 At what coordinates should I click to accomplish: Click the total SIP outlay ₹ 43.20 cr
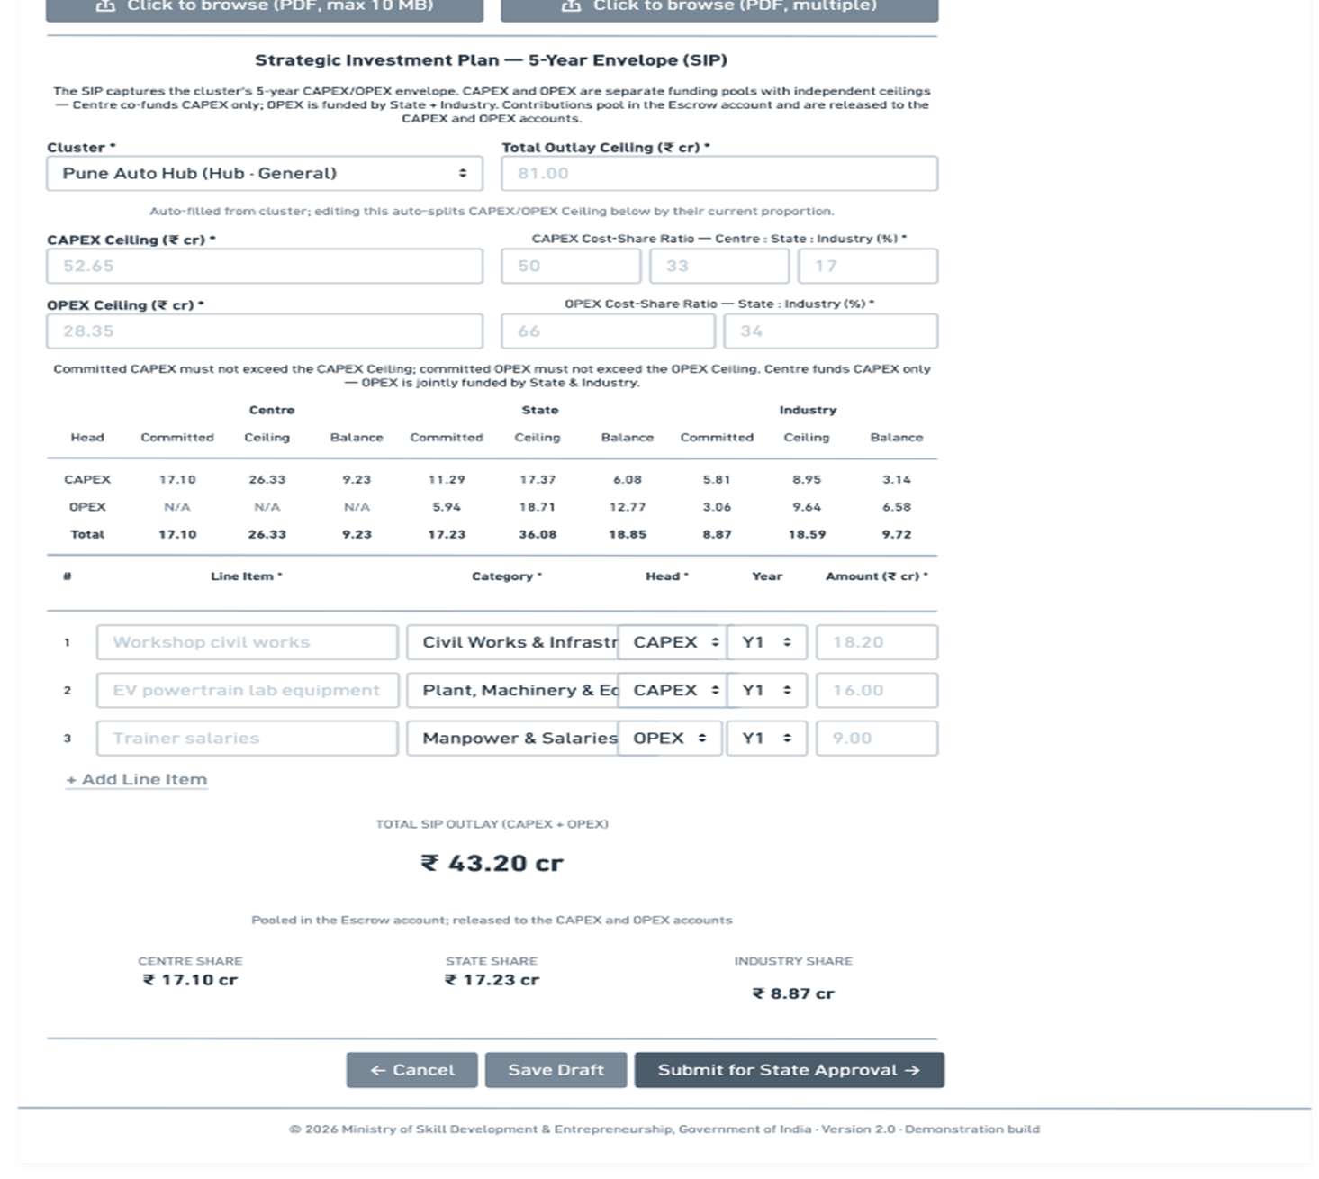(492, 863)
